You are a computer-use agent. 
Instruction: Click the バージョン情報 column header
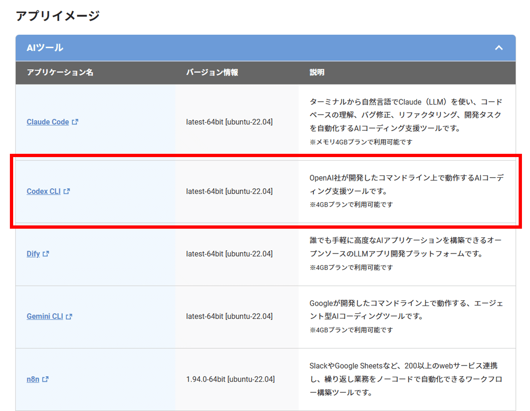click(x=212, y=72)
